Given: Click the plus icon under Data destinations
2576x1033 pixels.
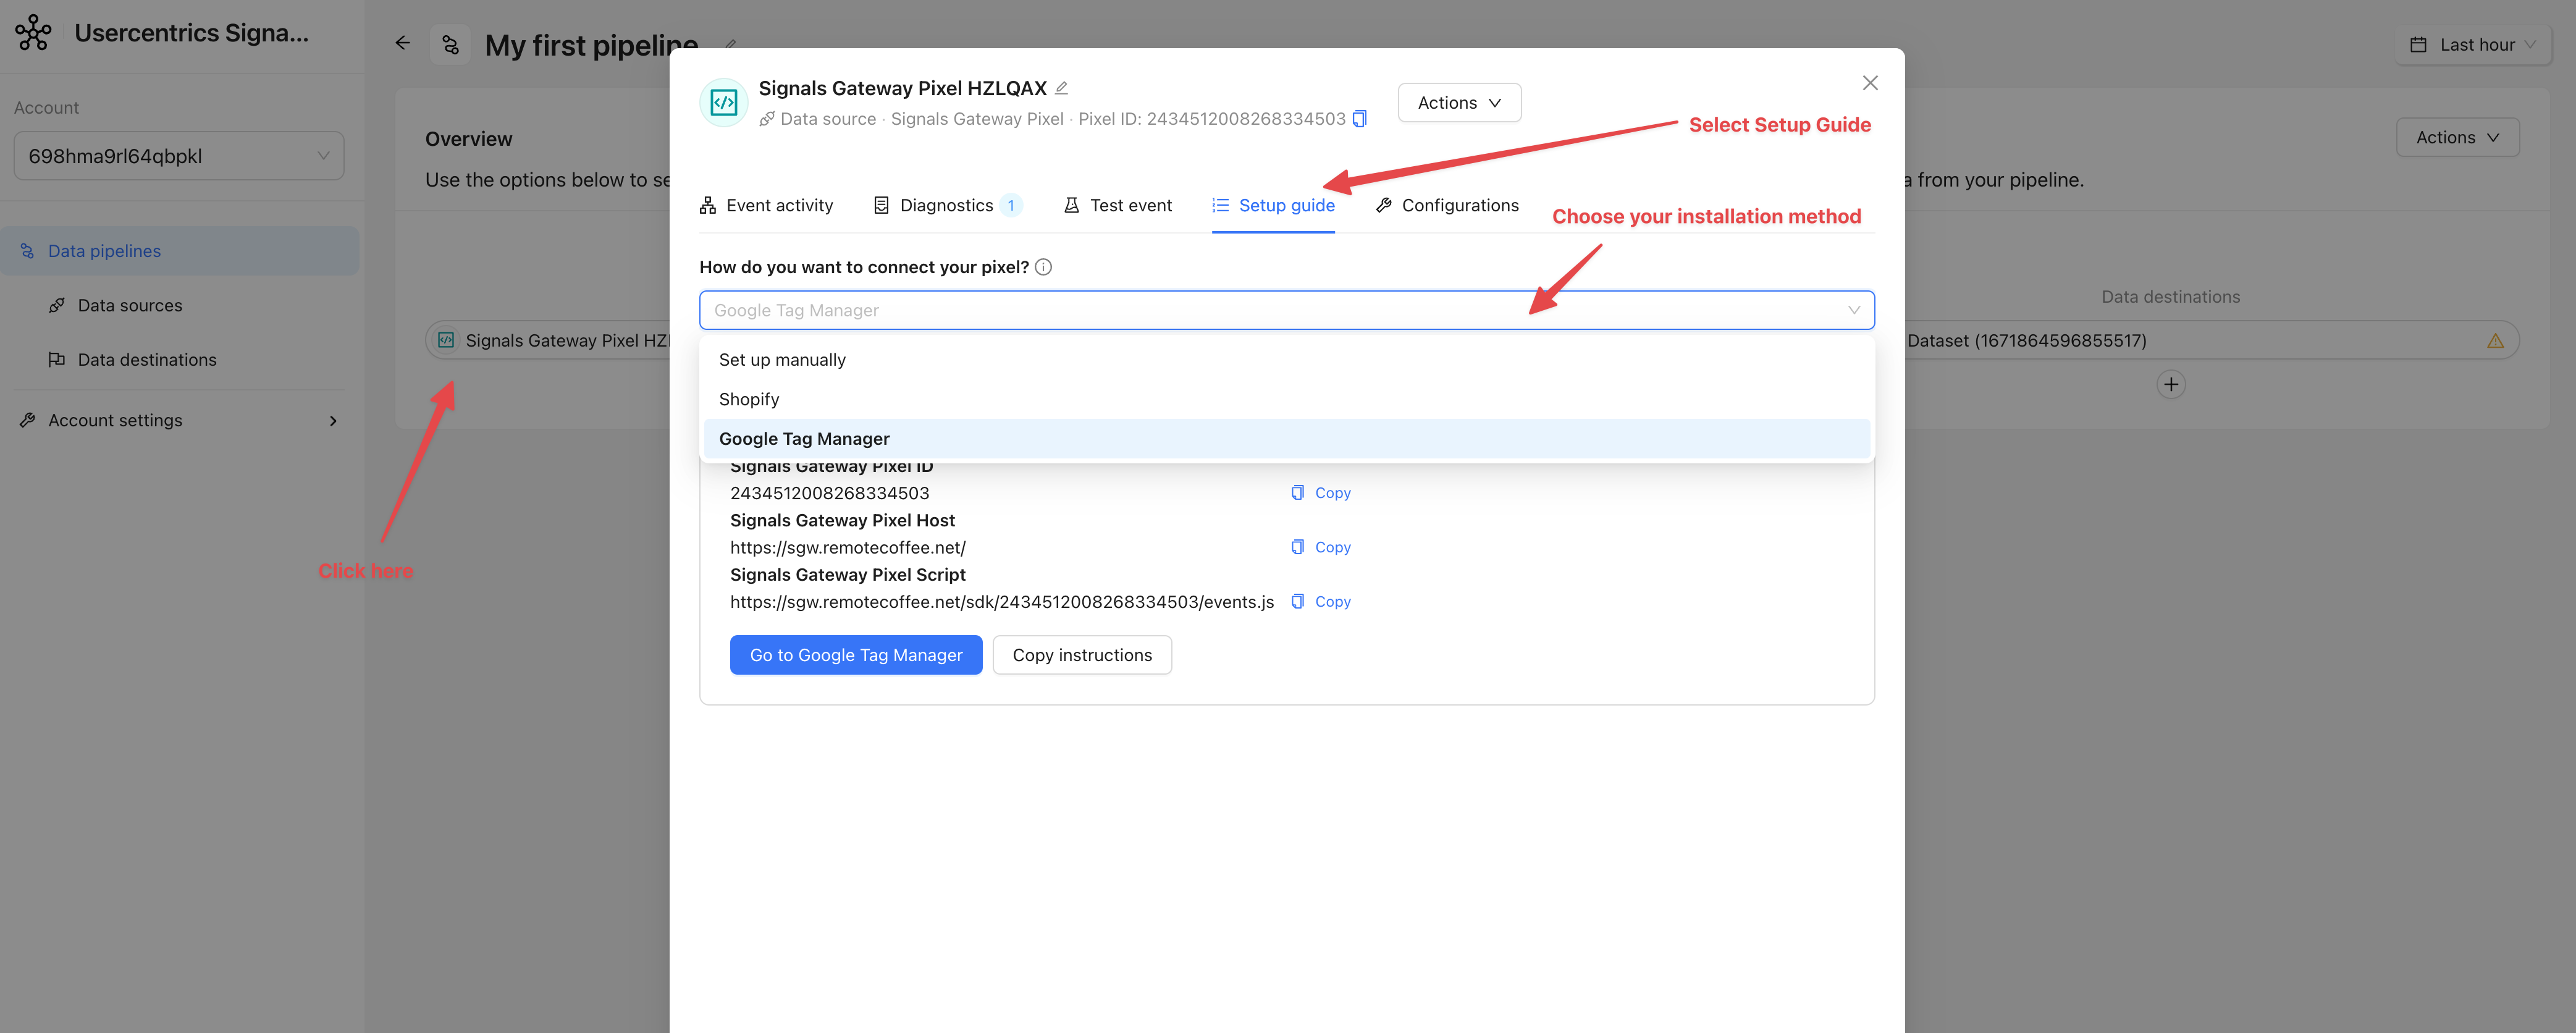Looking at the screenshot, I should (x=2170, y=385).
